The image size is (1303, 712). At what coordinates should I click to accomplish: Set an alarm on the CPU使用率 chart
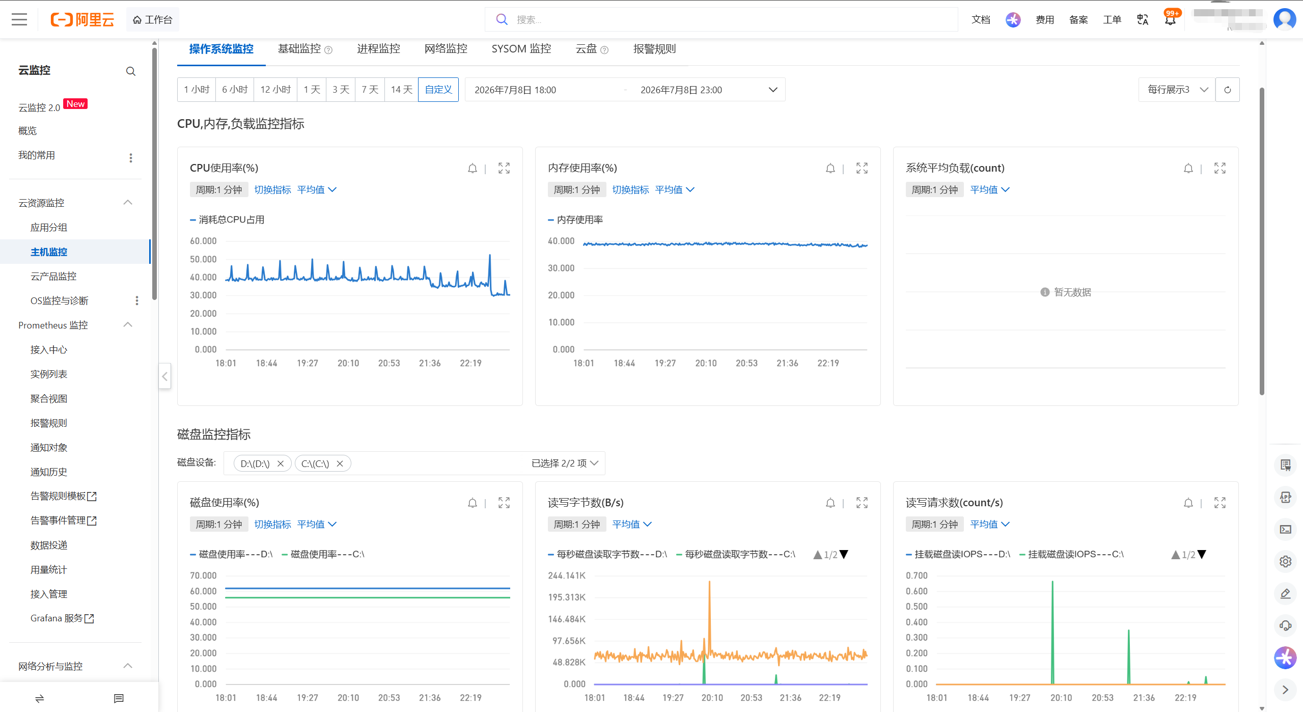(473, 168)
